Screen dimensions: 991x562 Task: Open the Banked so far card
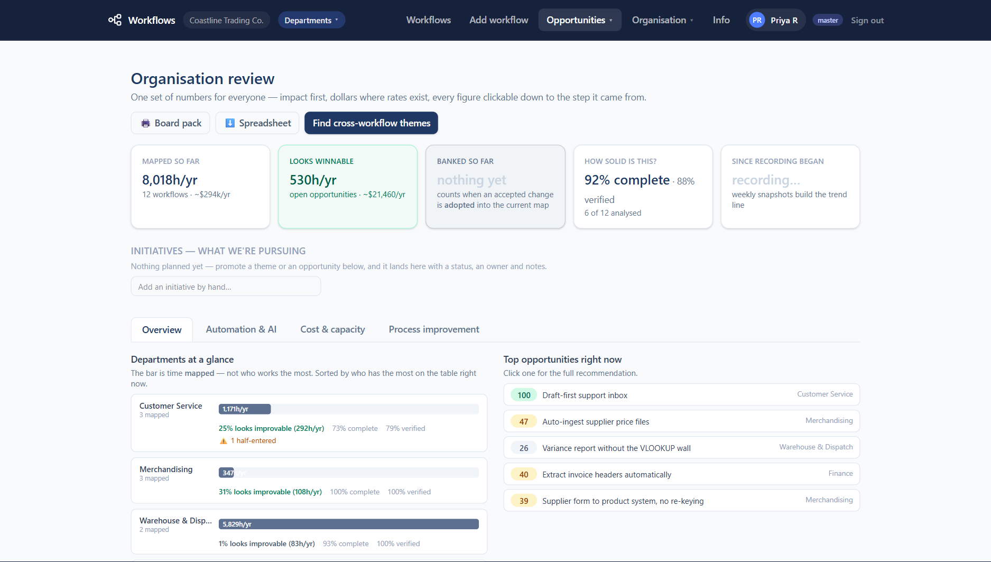(x=495, y=187)
